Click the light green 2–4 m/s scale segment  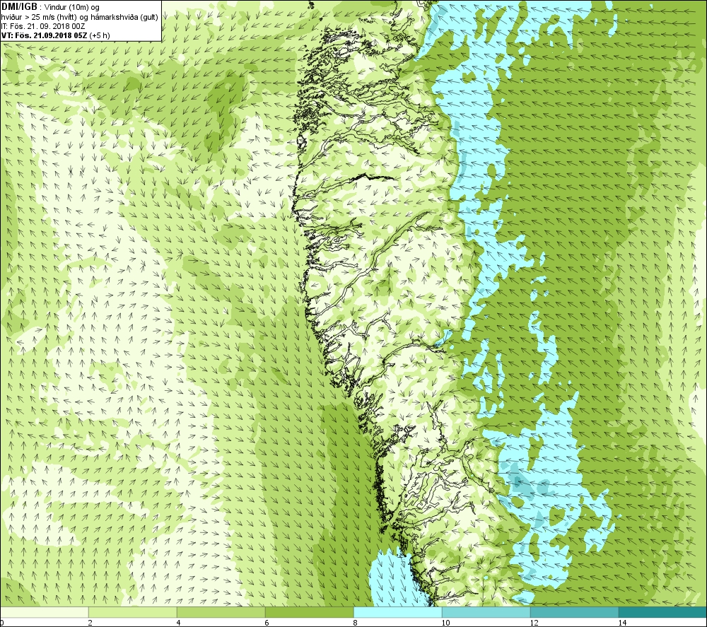pos(133,612)
